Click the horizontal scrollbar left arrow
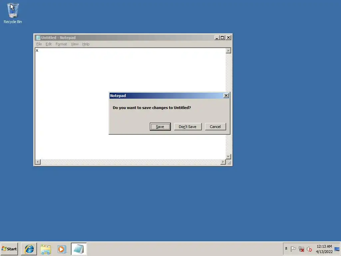 (38, 162)
